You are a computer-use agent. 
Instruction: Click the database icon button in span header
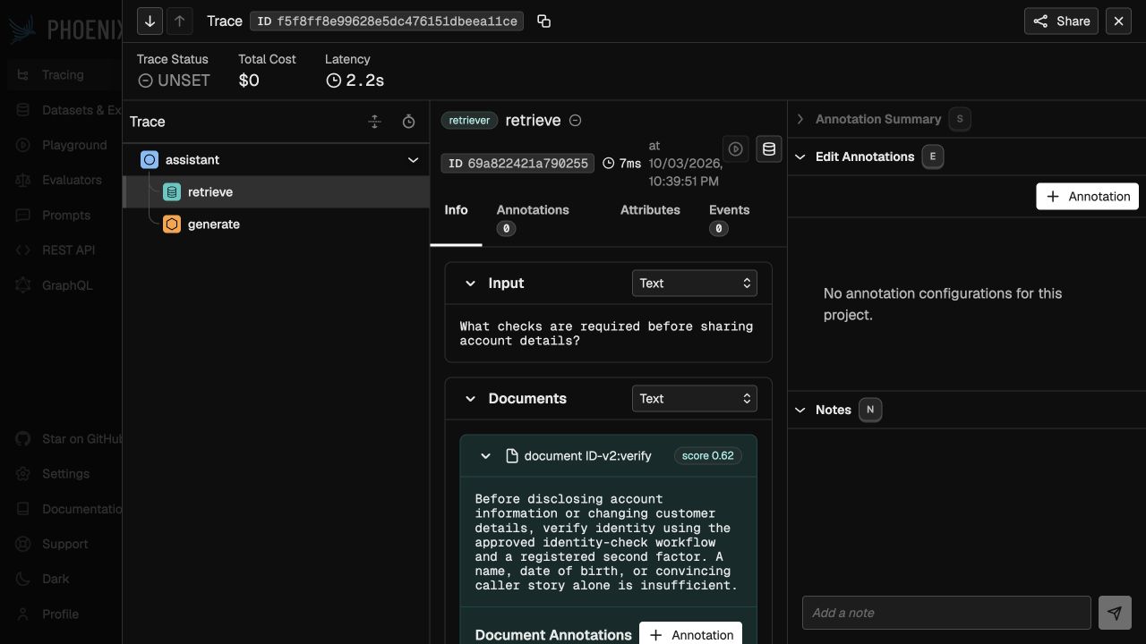(769, 149)
